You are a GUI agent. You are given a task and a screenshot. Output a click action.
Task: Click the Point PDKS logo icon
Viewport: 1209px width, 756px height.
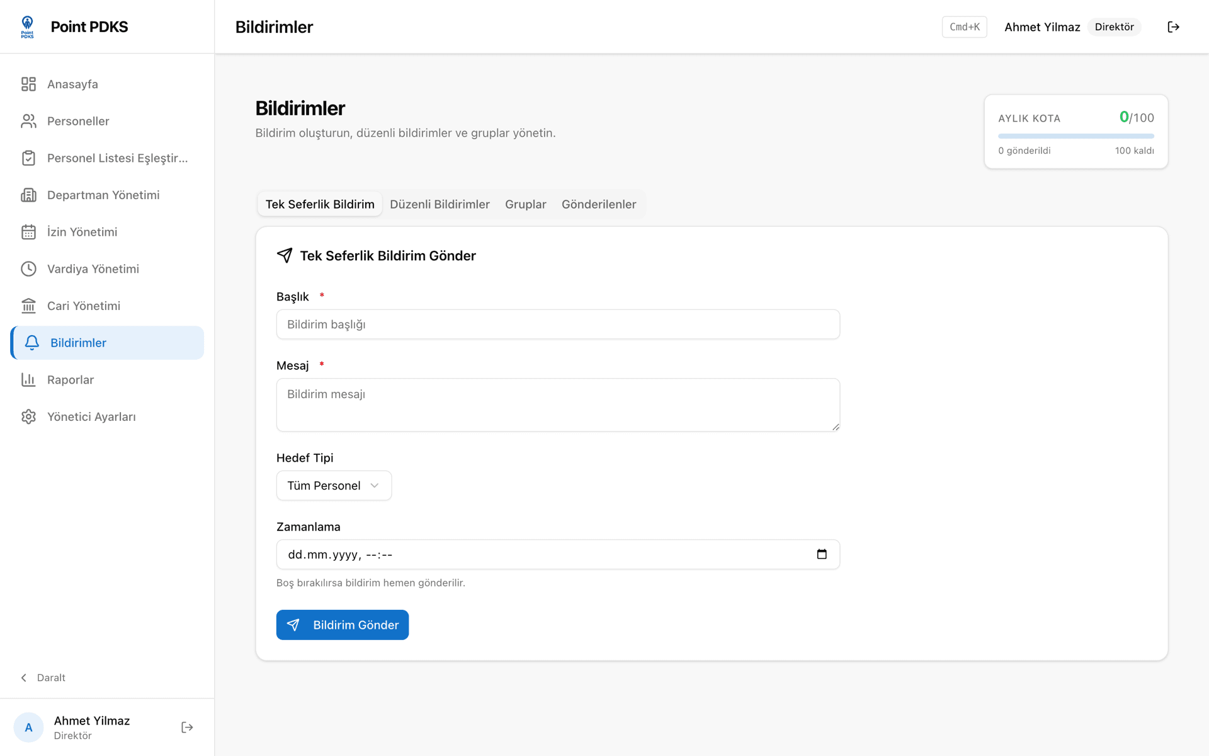tap(27, 26)
